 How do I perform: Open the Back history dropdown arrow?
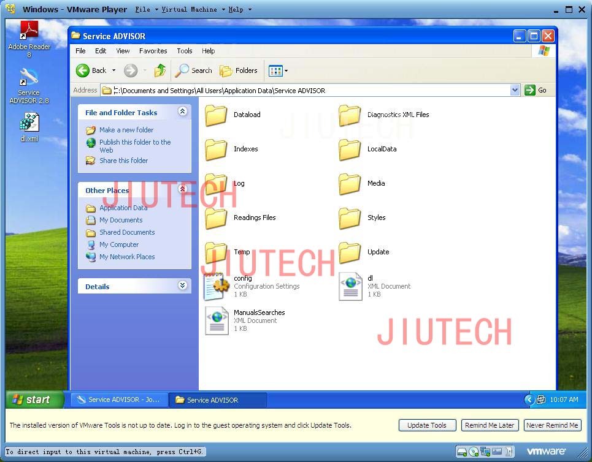tap(113, 70)
